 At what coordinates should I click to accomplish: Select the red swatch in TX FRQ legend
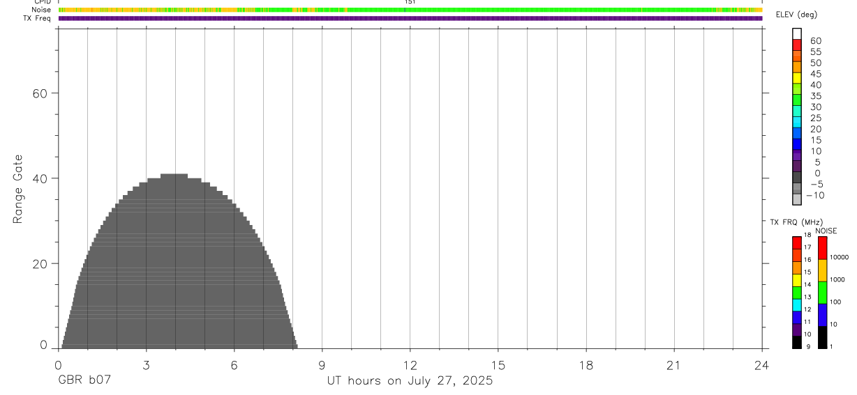pos(796,242)
